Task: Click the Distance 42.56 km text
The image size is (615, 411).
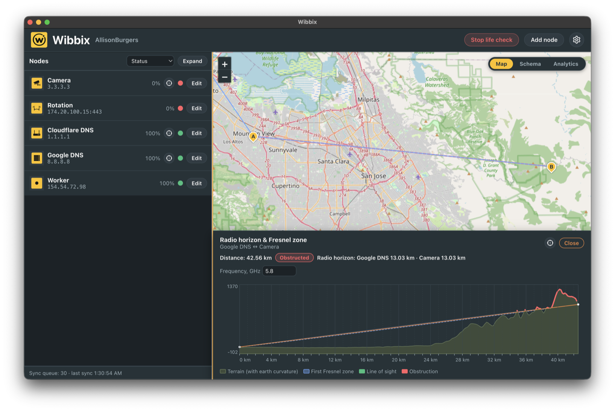Action: click(246, 258)
